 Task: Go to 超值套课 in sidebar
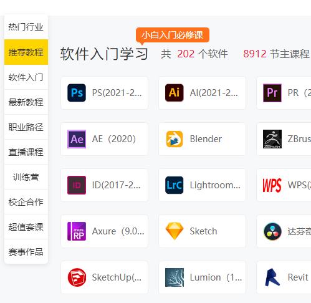(x=26, y=227)
